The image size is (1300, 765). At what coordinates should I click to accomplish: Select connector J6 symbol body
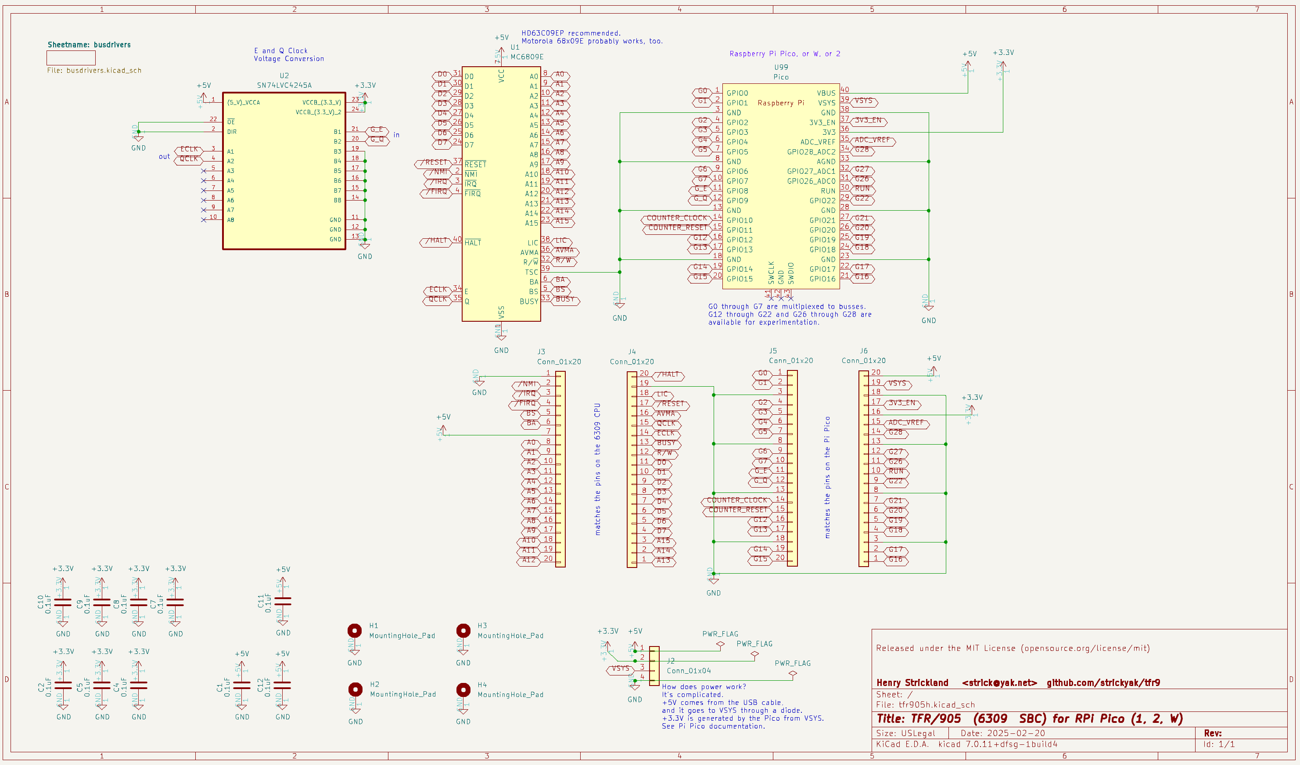(863, 468)
